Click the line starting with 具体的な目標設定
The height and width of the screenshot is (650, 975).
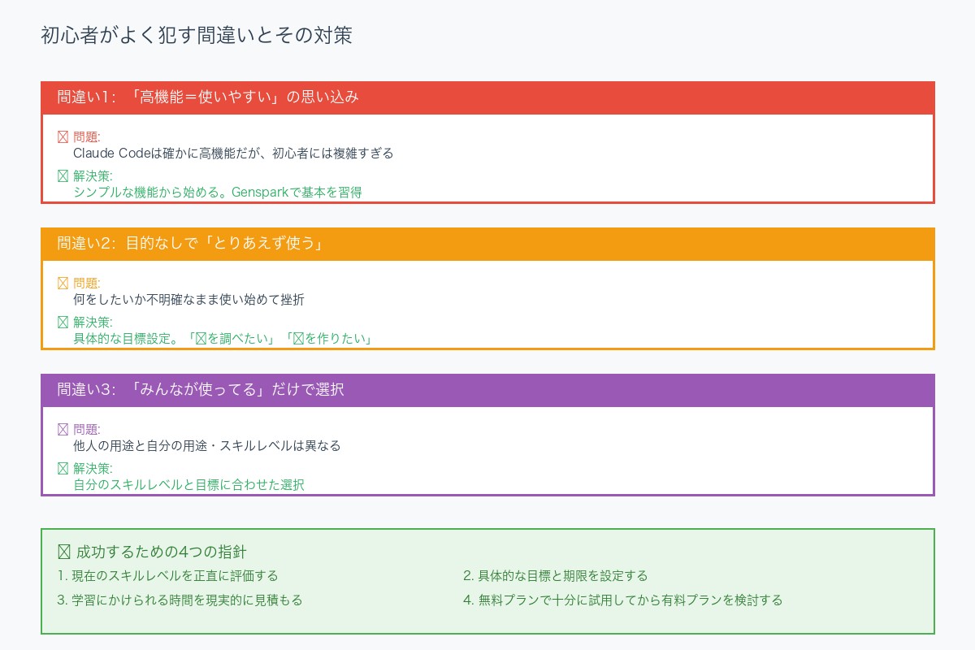(223, 339)
